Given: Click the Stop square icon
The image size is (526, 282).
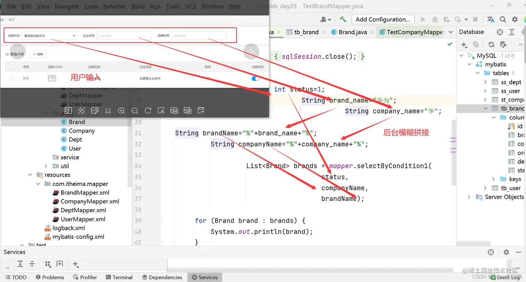Looking at the screenshot, I should tap(475, 19).
